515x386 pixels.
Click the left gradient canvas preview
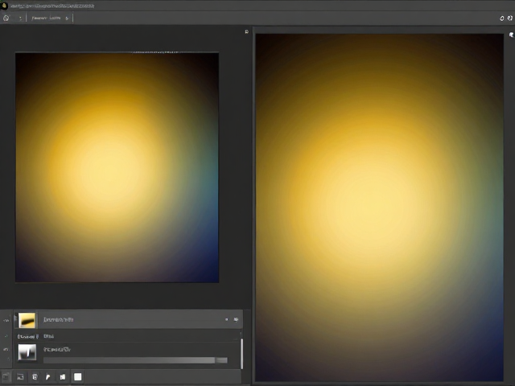[x=117, y=167]
